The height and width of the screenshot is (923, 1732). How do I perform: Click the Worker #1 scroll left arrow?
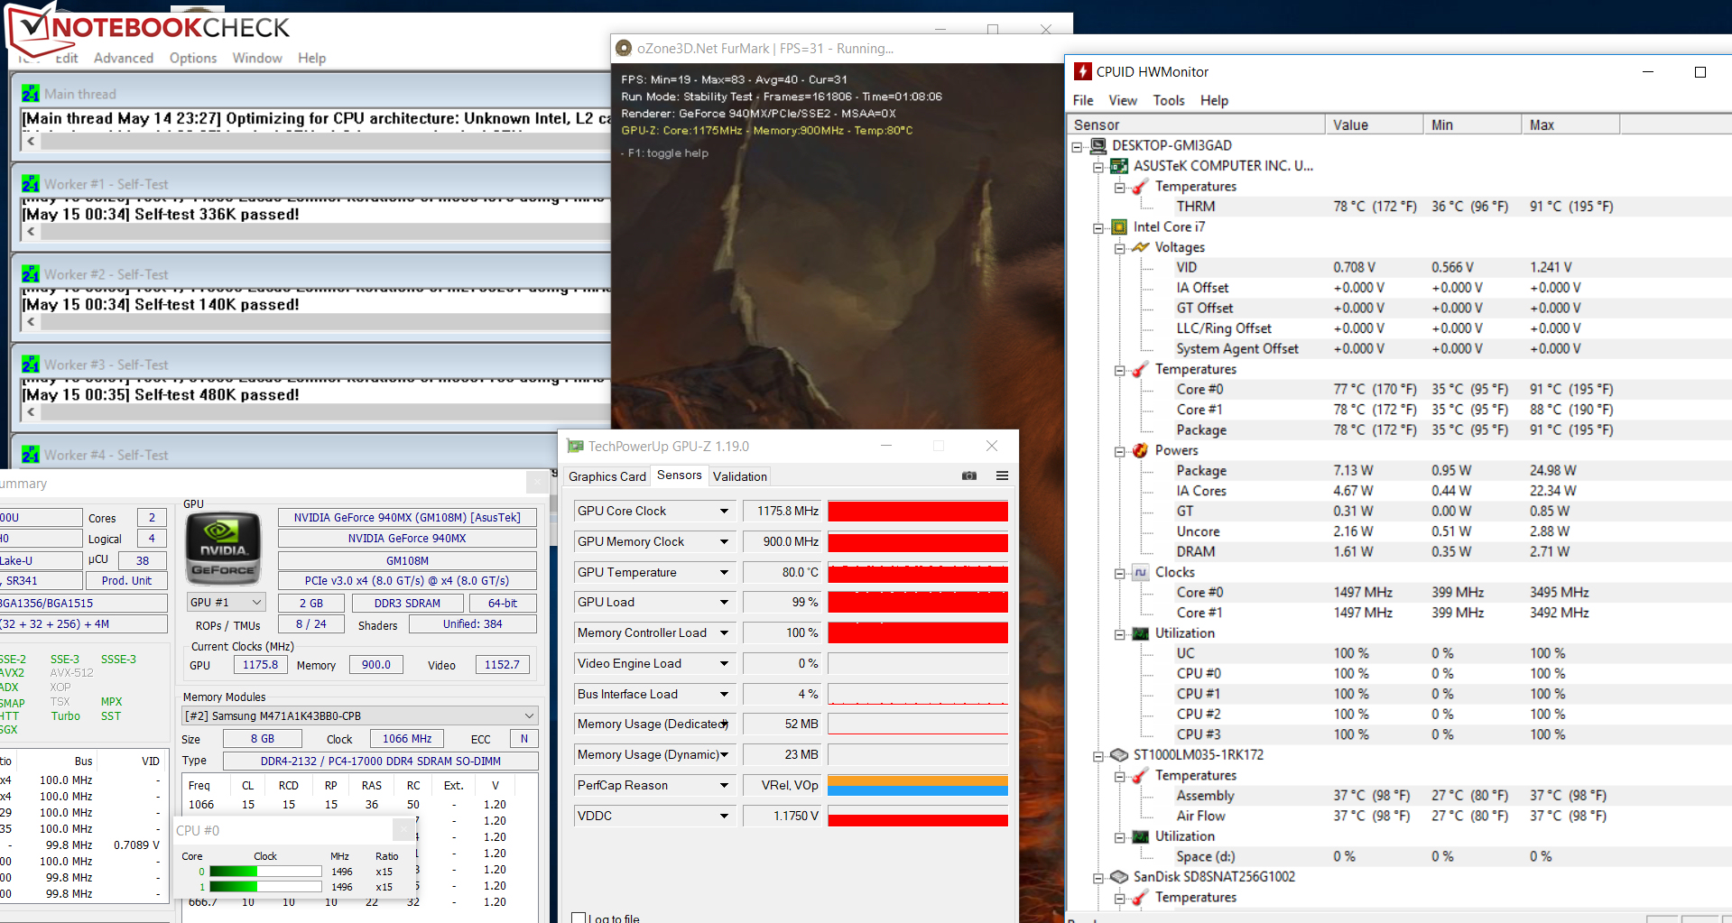click(x=32, y=231)
